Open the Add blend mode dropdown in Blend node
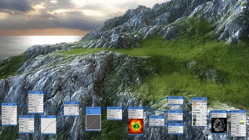 (x=72, y=111)
